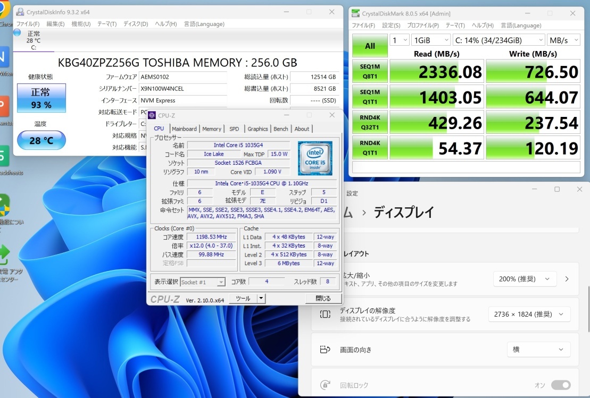Screen dimensions: 590x398
Task: Click the firmware field AEMS0102
Action: tap(183, 77)
